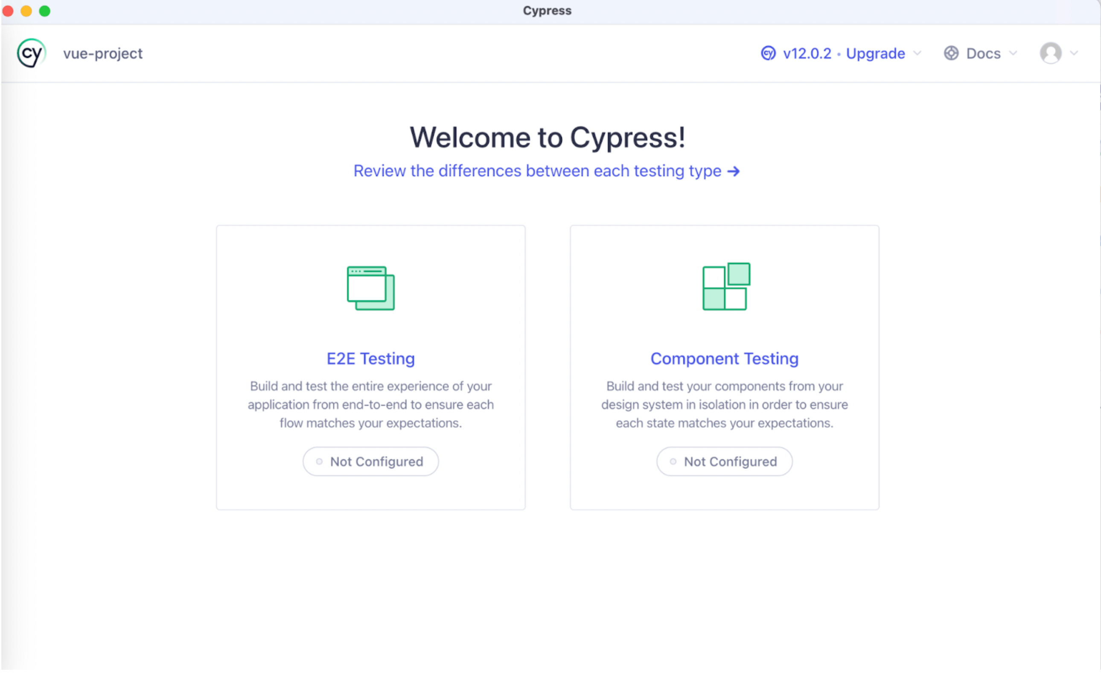Click the user avatar icon
Image resolution: width=1101 pixels, height=674 pixels.
[1051, 53]
